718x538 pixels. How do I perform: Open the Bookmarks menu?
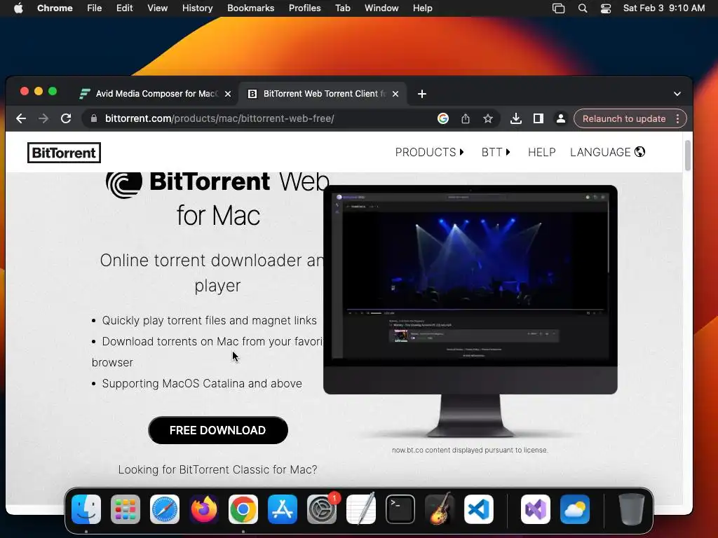251,8
